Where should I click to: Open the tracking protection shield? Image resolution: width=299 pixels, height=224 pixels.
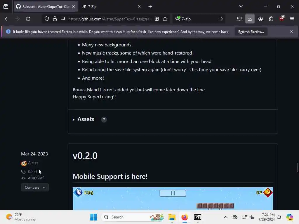tap(47, 19)
